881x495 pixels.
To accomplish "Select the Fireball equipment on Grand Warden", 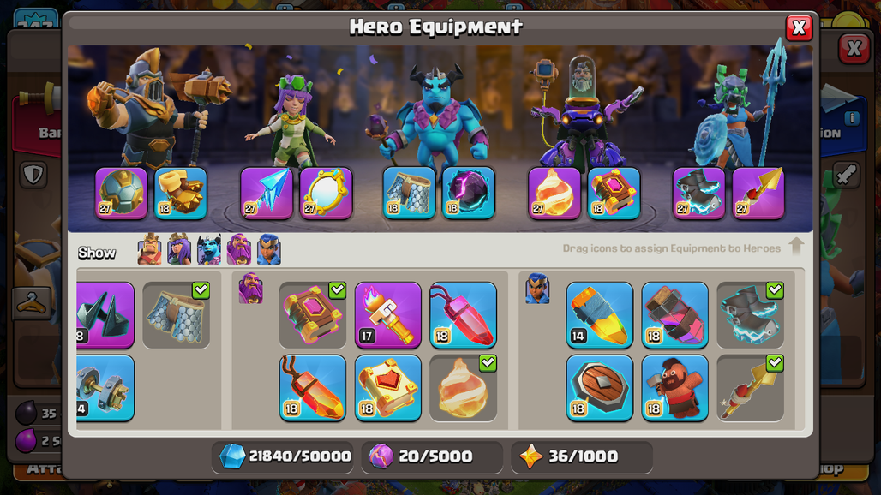I will [x=554, y=193].
